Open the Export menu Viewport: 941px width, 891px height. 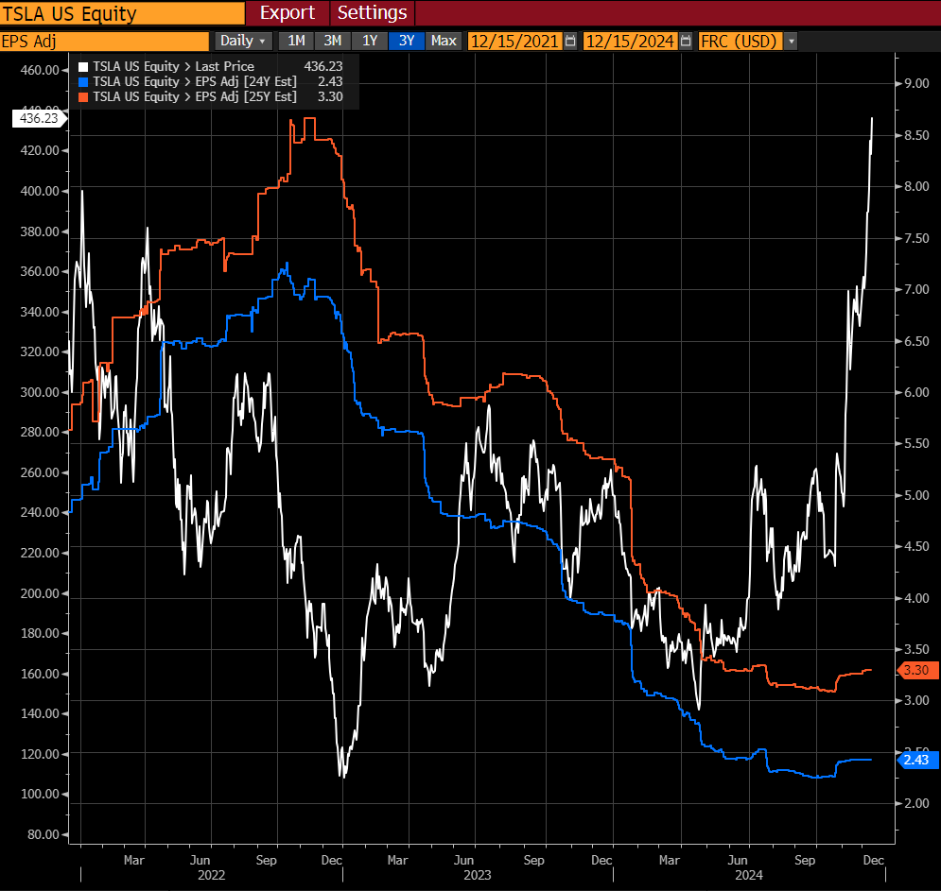[288, 12]
